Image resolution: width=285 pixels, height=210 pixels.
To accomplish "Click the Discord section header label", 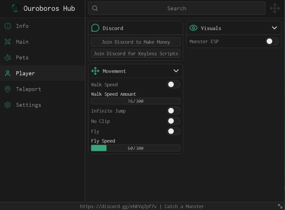I will pos(113,28).
